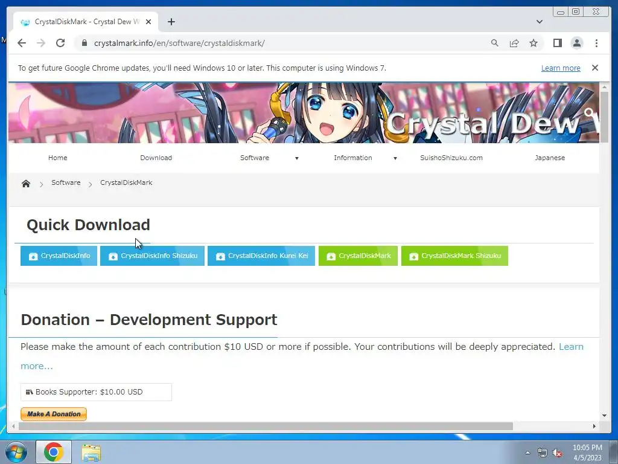Click the horizontal scrollbar thumb

pos(266,426)
